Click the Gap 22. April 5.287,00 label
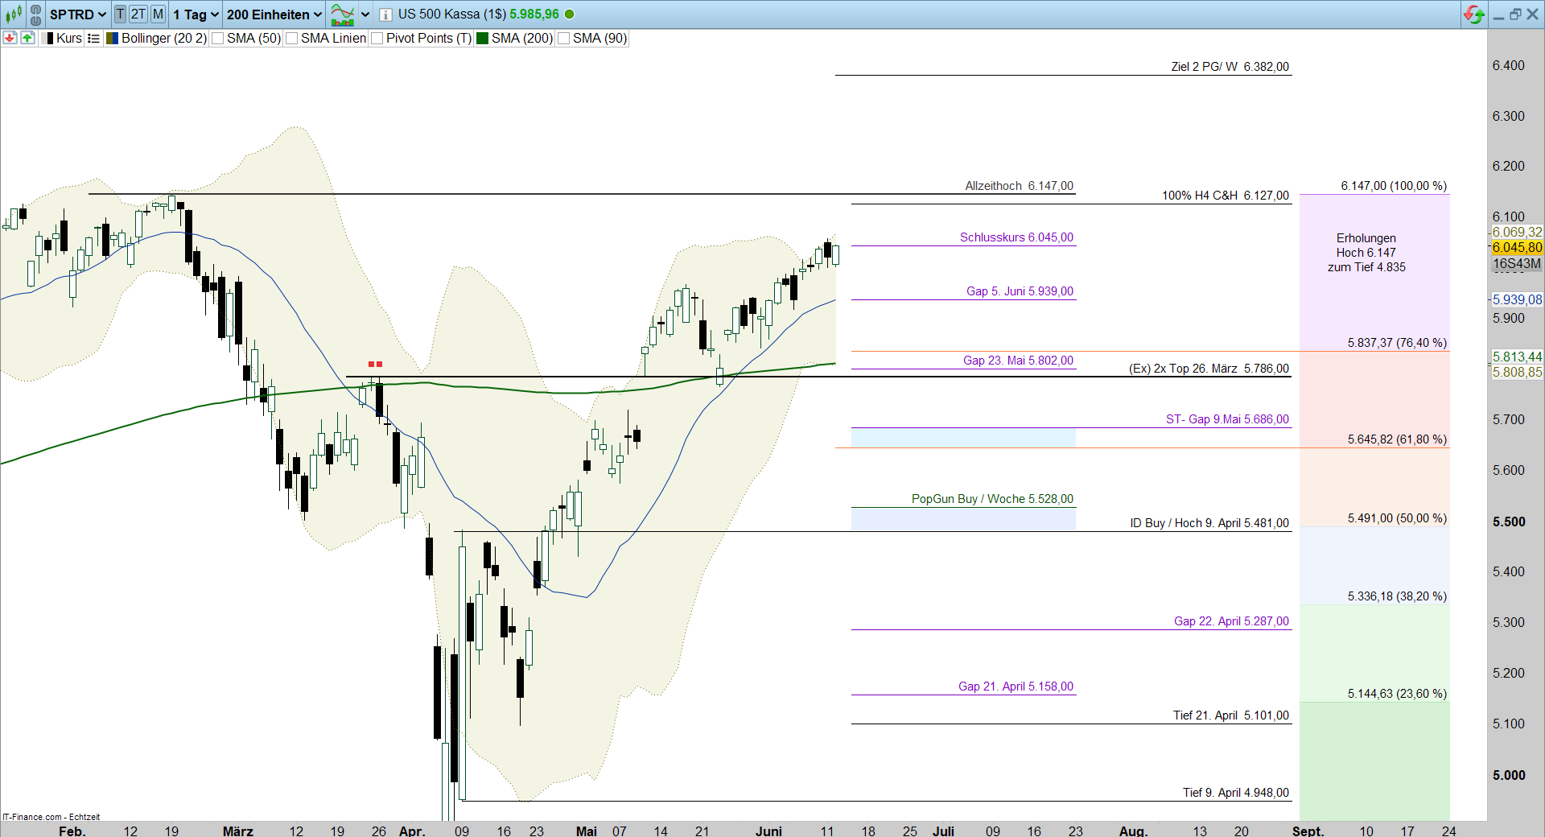 [x=1231, y=621]
